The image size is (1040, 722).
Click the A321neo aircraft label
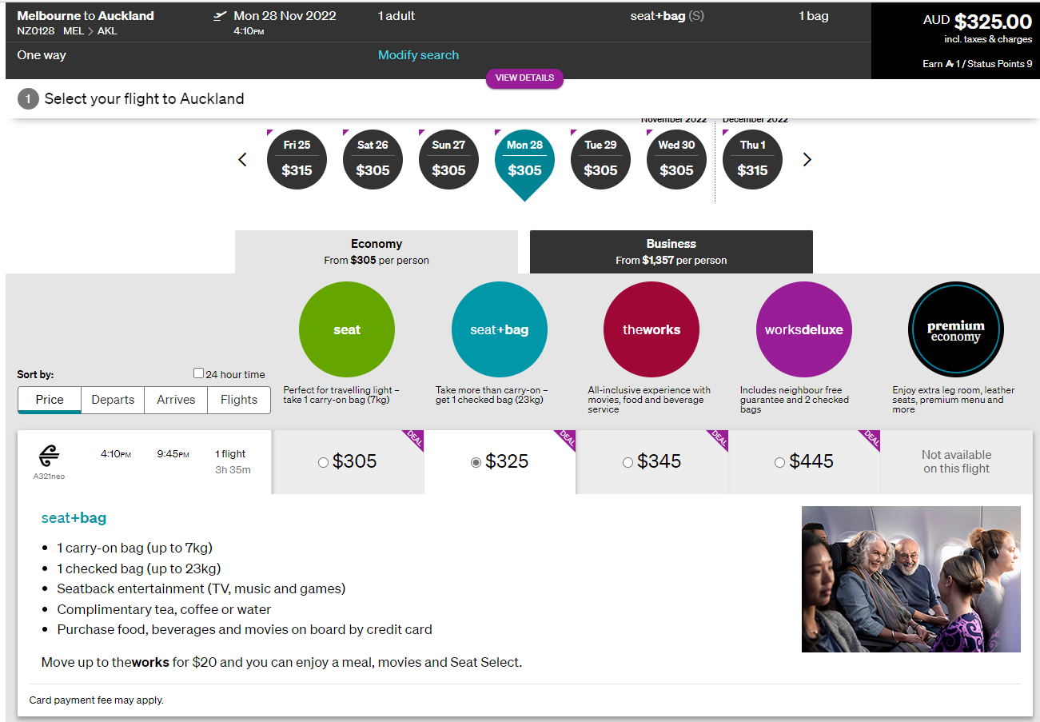pyautogui.click(x=49, y=477)
